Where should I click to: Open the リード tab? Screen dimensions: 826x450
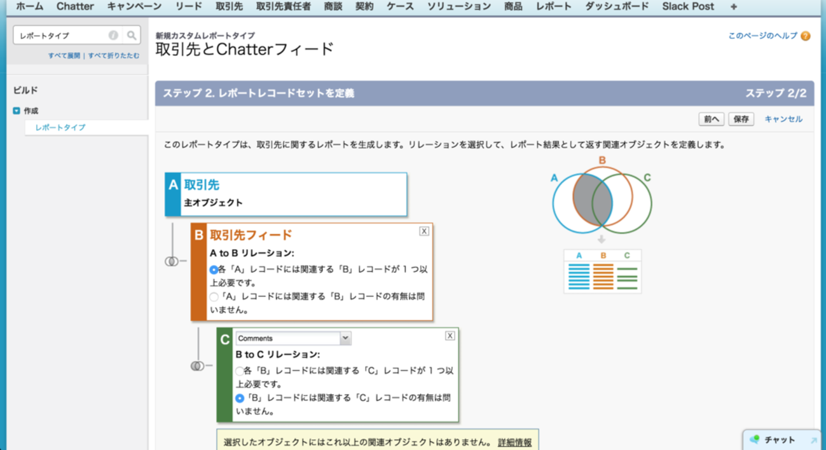tap(188, 6)
